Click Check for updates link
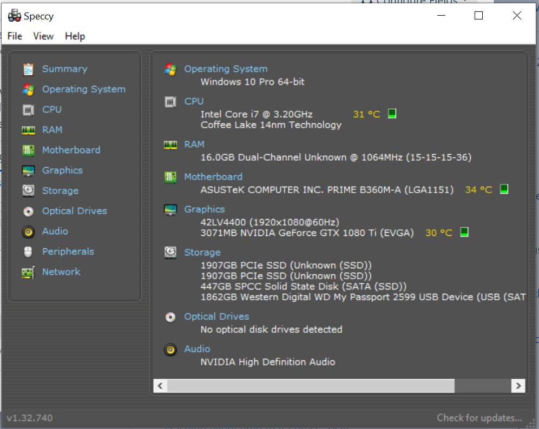The width and height of the screenshot is (539, 429). (479, 418)
